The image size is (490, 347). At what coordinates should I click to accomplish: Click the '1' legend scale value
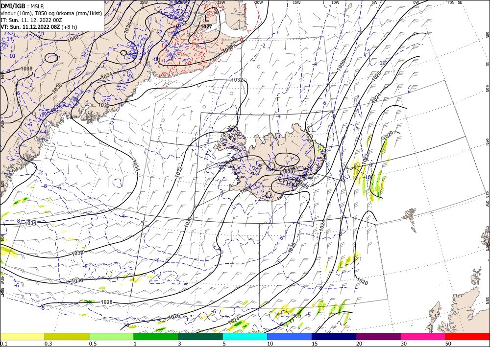135,344
